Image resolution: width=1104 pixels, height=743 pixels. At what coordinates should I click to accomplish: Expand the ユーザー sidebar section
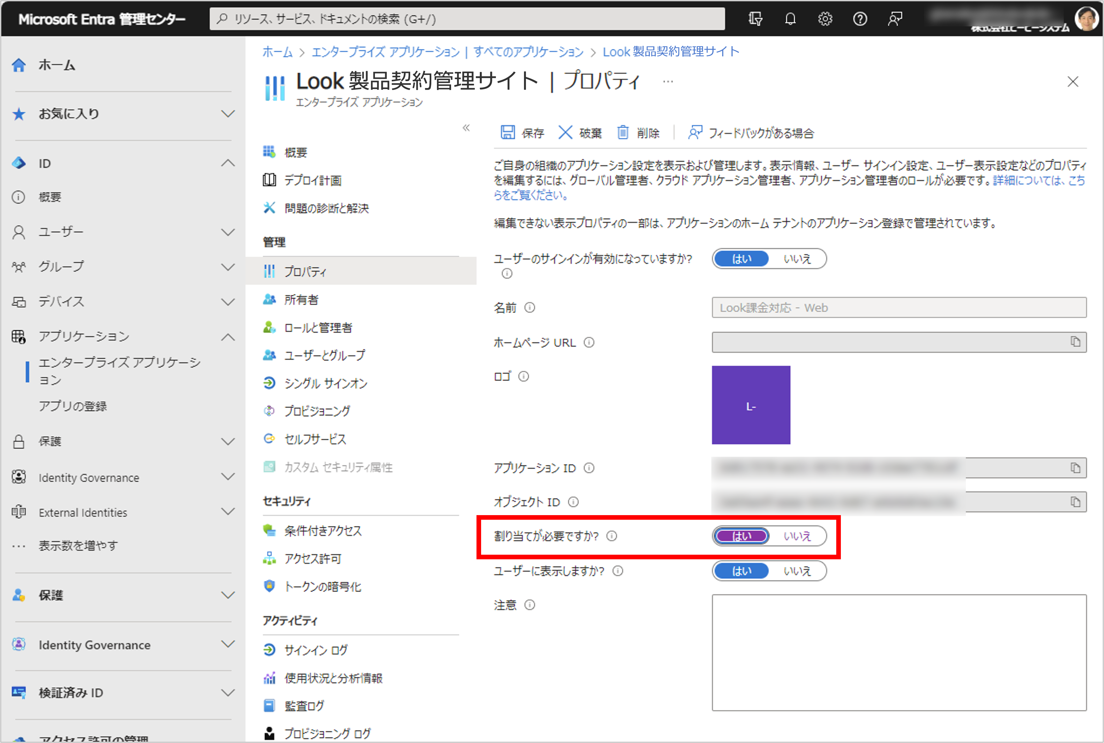(x=228, y=232)
